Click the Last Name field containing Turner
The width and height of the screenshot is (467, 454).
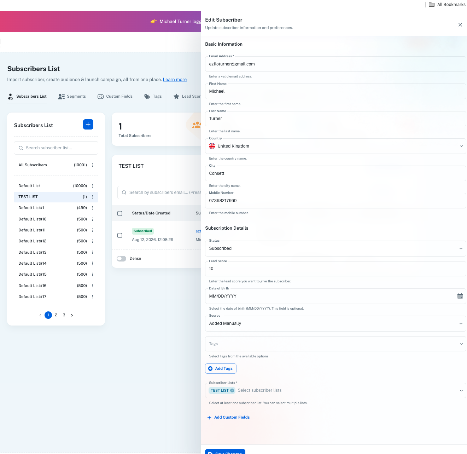(335, 119)
